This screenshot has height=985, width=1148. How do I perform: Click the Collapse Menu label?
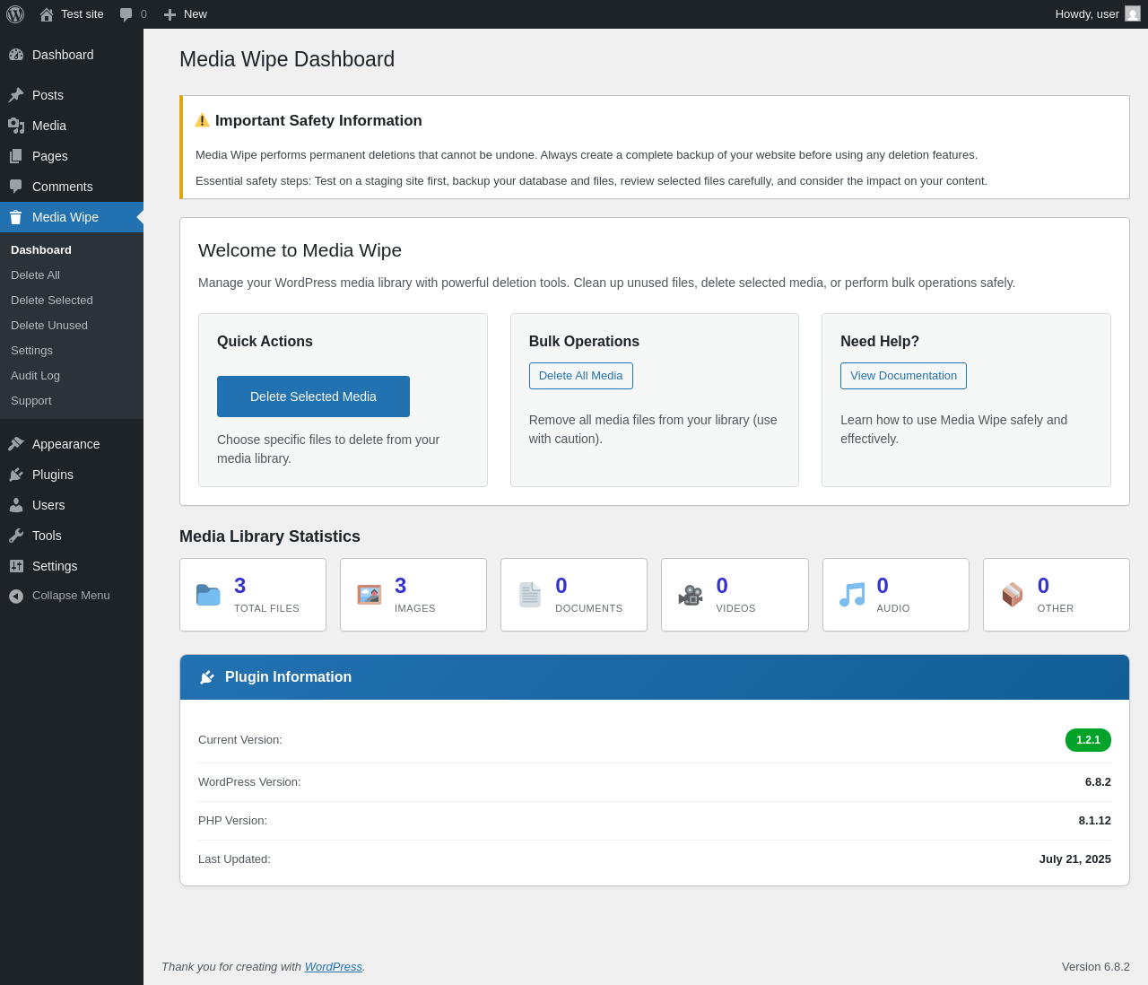point(71,596)
